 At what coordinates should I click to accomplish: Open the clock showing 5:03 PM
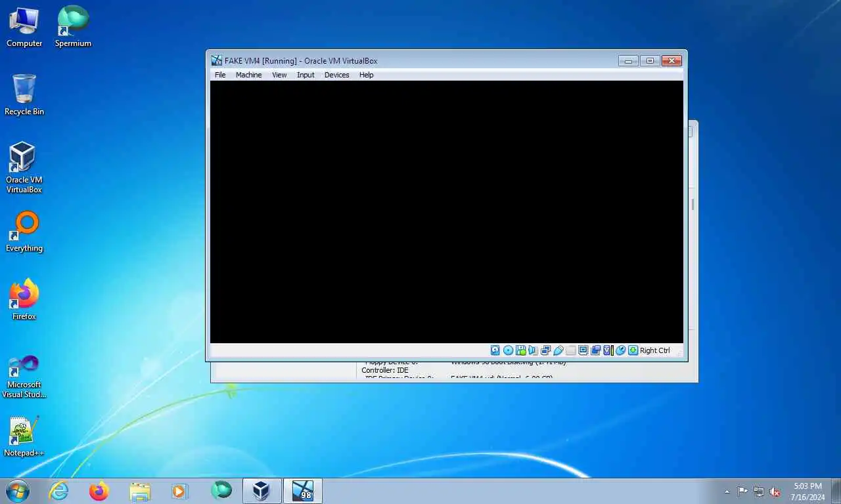point(807,492)
